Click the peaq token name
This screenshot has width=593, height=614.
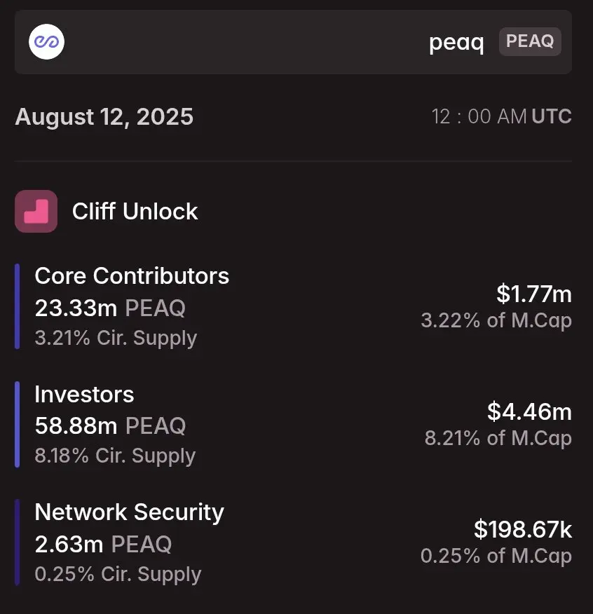point(456,42)
